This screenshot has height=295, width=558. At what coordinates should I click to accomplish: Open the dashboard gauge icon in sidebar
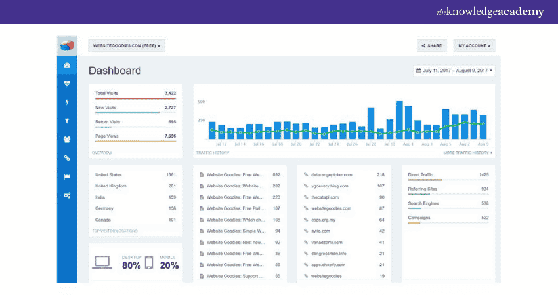67,65
